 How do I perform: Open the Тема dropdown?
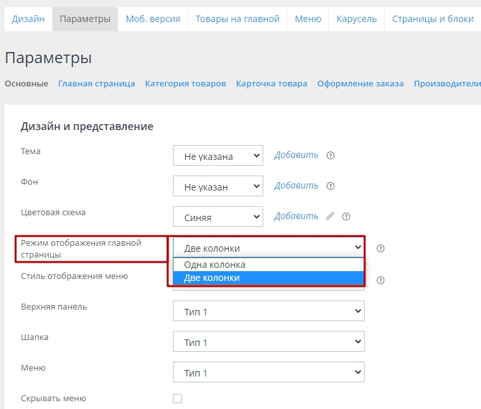click(218, 156)
